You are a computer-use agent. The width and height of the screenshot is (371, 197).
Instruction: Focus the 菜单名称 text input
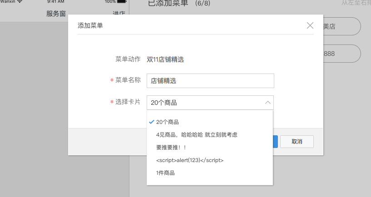coord(210,81)
